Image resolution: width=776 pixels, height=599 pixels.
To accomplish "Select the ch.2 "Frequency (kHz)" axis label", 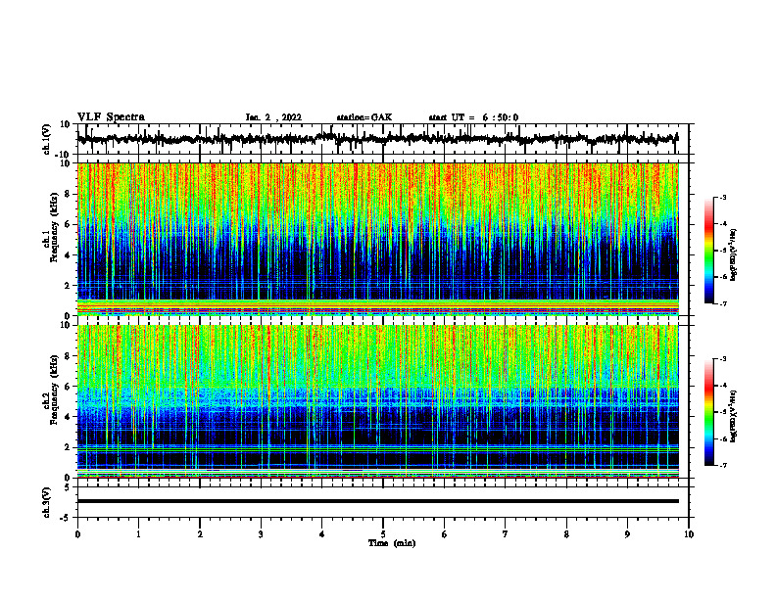I will (x=55, y=390).
